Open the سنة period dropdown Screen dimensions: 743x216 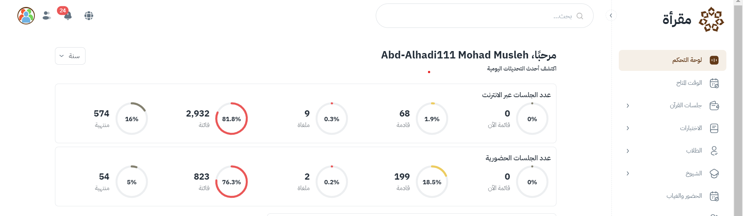pos(70,56)
